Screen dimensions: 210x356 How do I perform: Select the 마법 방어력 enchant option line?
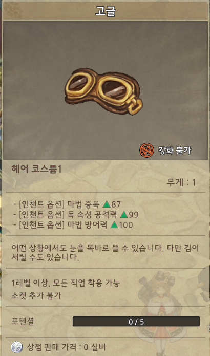(x=73, y=225)
